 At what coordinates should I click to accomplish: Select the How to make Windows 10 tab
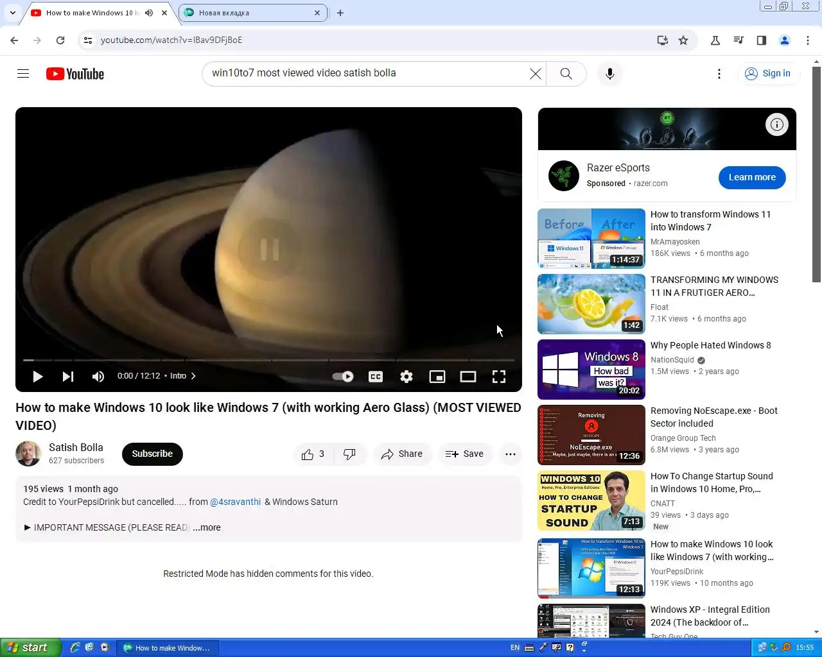(x=90, y=13)
